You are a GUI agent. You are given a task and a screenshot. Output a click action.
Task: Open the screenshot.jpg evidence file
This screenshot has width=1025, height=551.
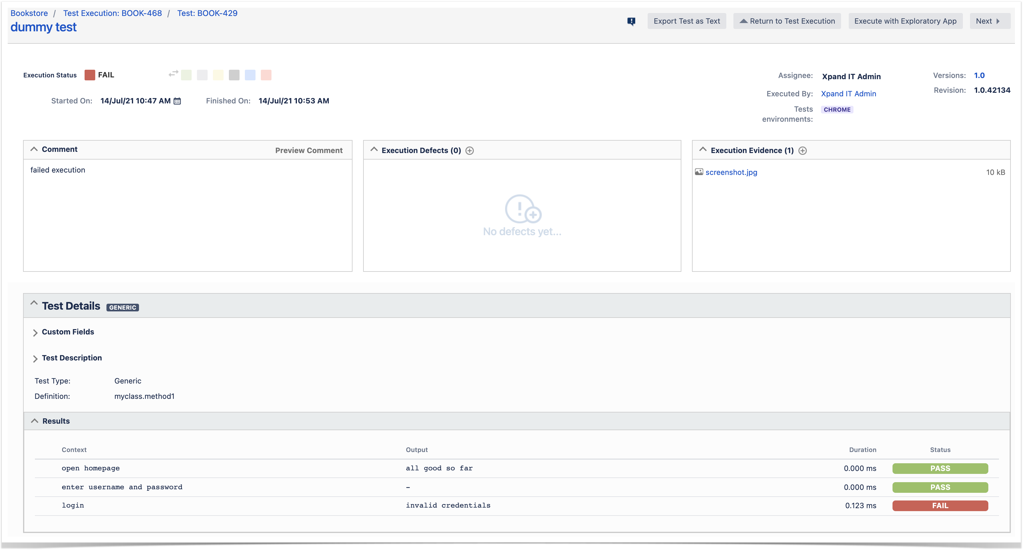[731, 173]
